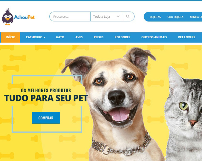Select Outros Animais in navigation
202x161 pixels.
154,37
